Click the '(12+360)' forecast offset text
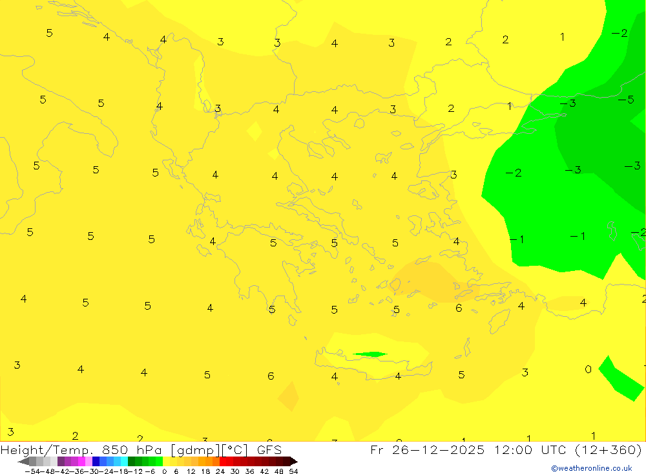The width and height of the screenshot is (646, 474). click(x=608, y=449)
